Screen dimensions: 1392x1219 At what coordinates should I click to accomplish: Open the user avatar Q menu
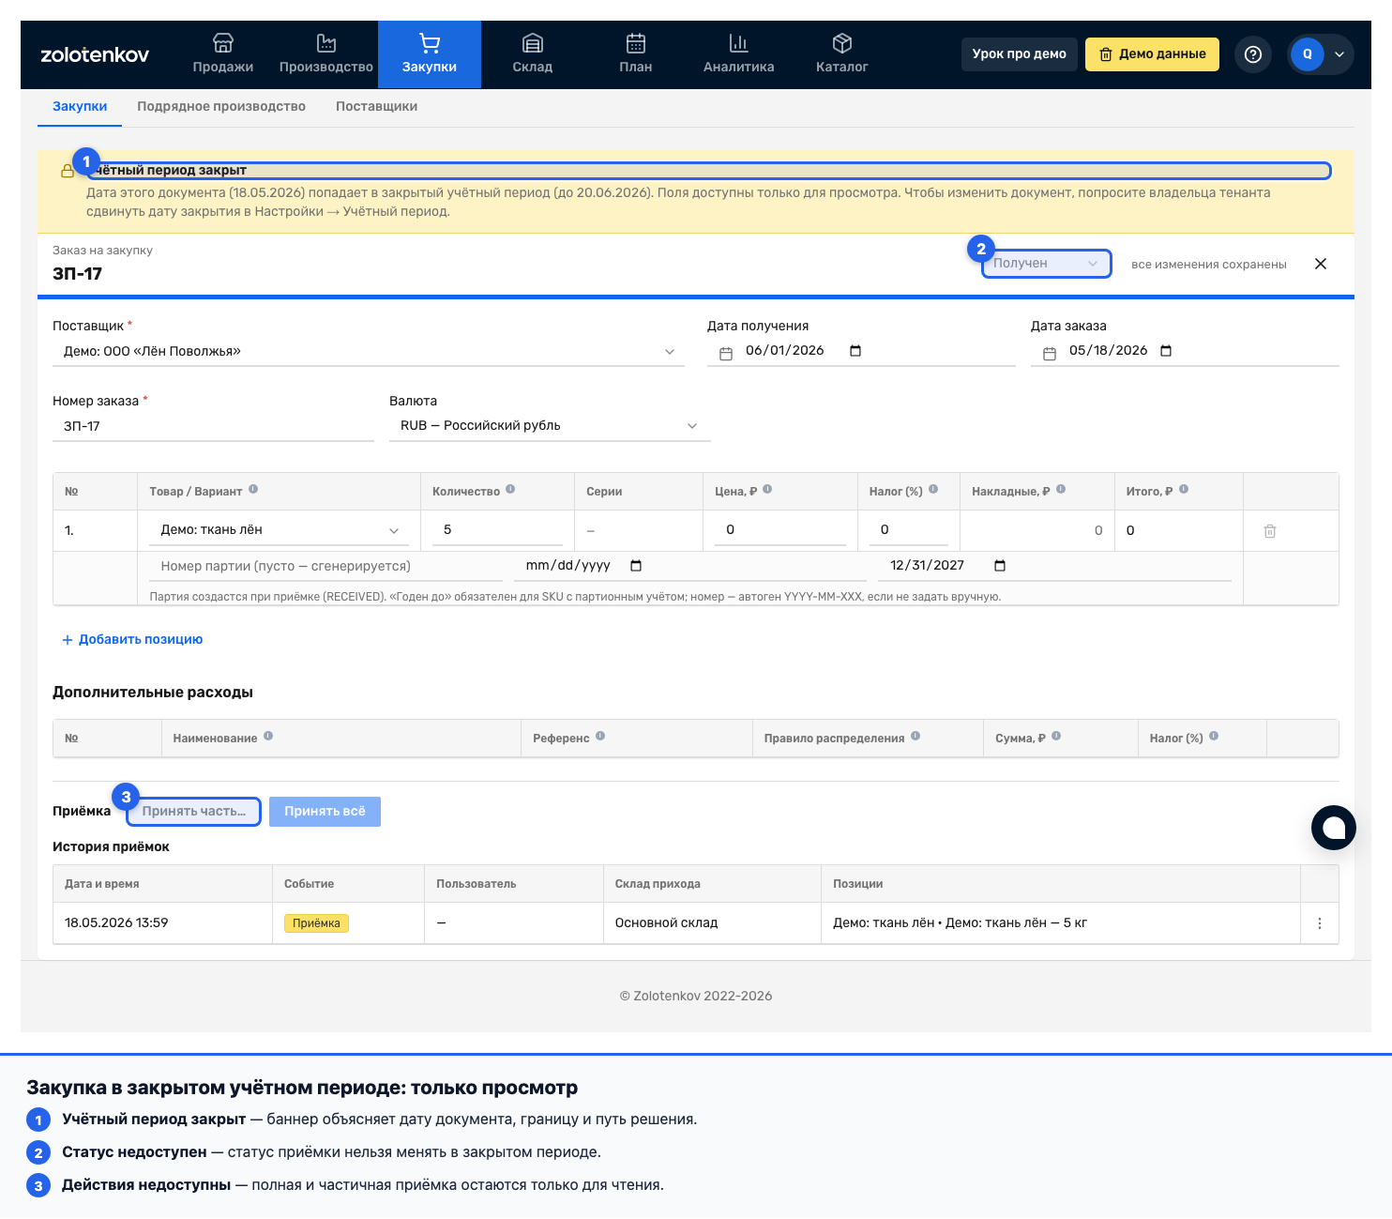click(x=1308, y=54)
